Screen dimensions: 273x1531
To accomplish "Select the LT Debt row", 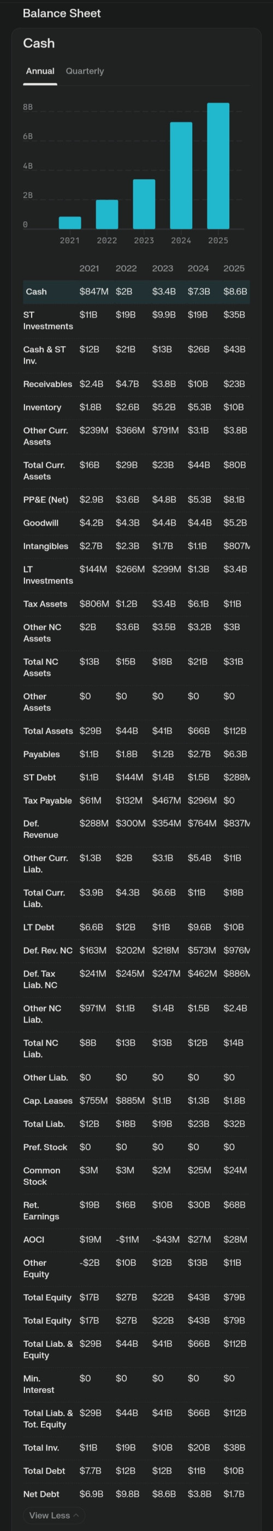I will coord(136,927).
